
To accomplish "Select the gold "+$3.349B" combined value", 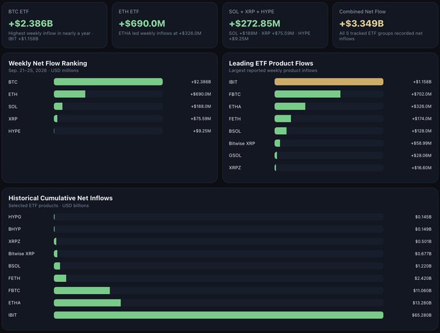I will [x=362, y=23].
